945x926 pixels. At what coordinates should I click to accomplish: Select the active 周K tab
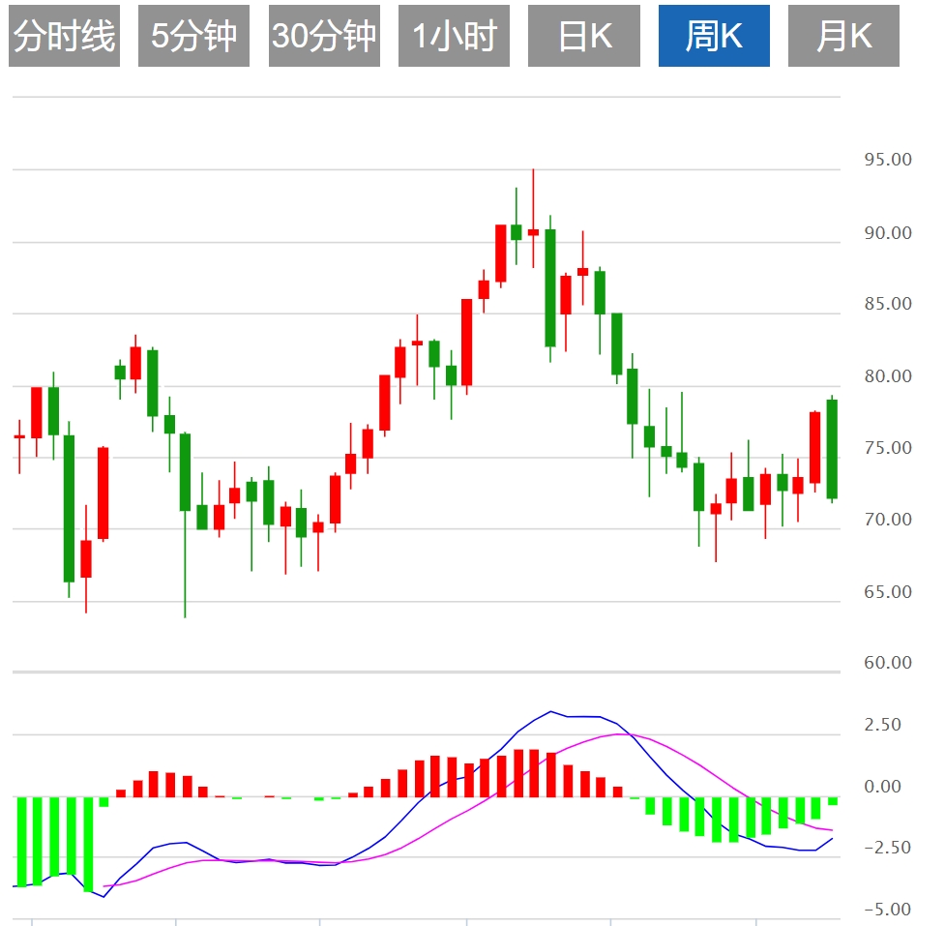pyautogui.click(x=714, y=36)
